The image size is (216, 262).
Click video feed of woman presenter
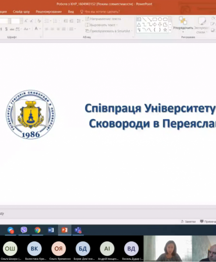tap(168, 248)
